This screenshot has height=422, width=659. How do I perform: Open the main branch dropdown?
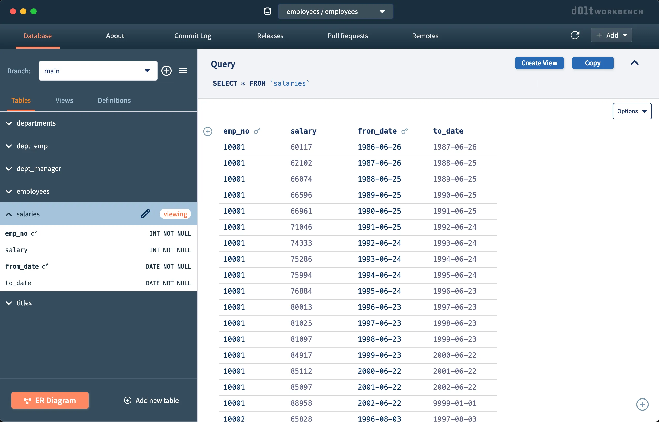point(98,71)
